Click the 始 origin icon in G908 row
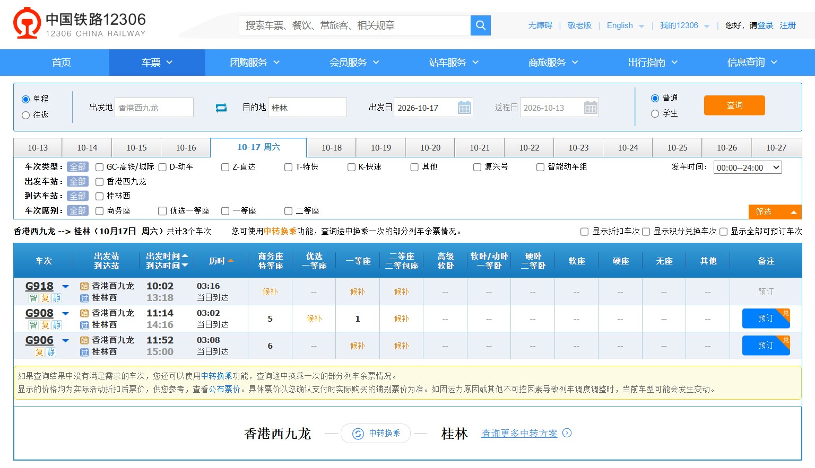815x468 pixels. [x=84, y=313]
